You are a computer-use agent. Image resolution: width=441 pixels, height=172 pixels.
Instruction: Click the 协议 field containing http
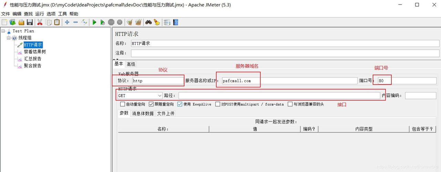tap(158, 81)
